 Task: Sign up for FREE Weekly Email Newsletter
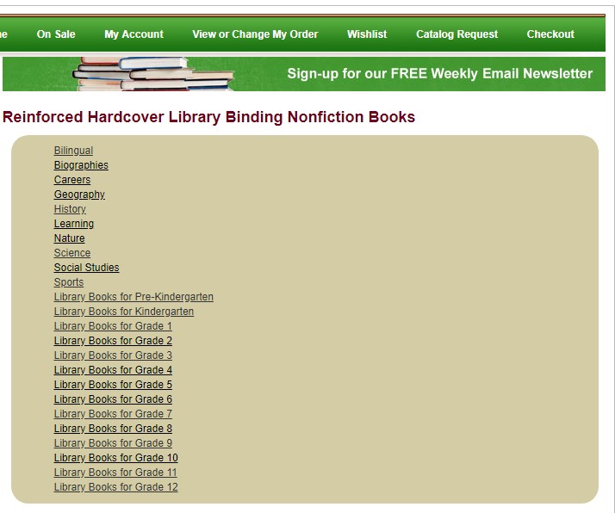pos(439,74)
